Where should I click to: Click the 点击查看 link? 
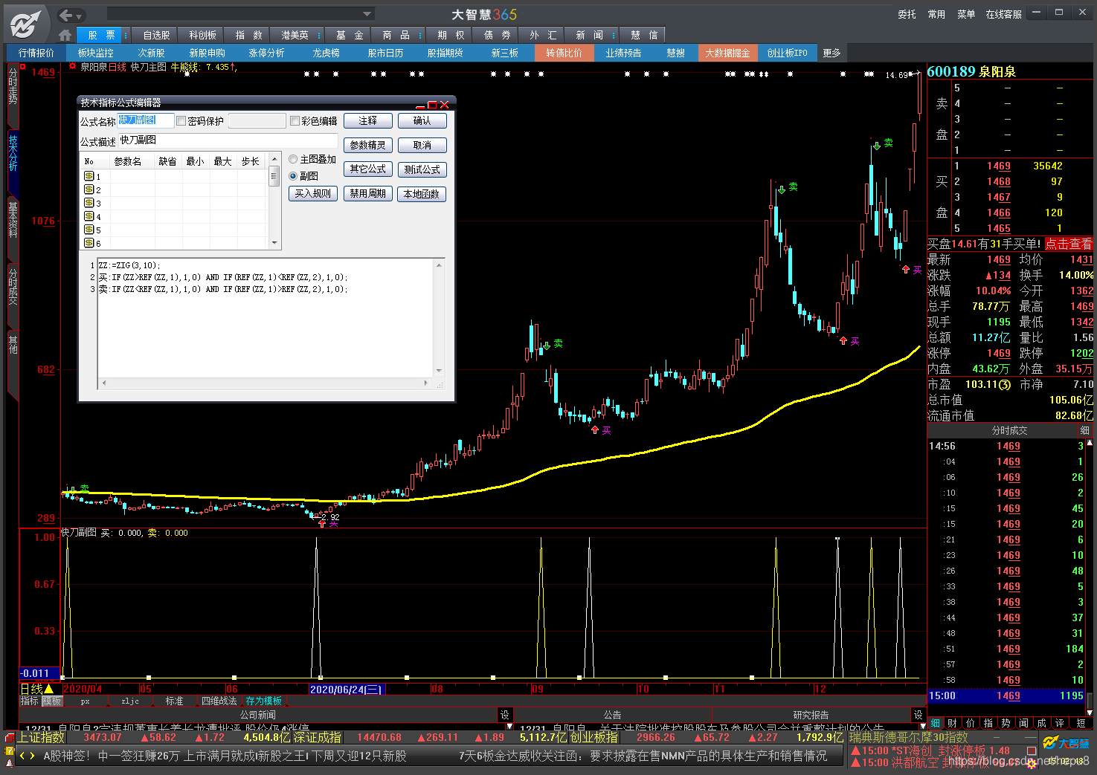1068,244
